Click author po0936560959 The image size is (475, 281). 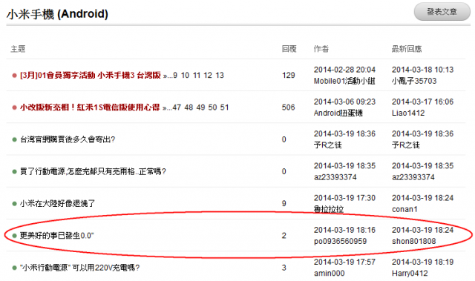340,242
